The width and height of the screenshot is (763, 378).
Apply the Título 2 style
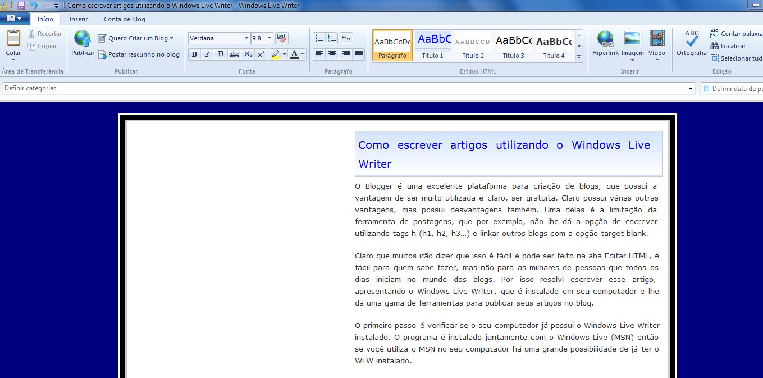(473, 45)
